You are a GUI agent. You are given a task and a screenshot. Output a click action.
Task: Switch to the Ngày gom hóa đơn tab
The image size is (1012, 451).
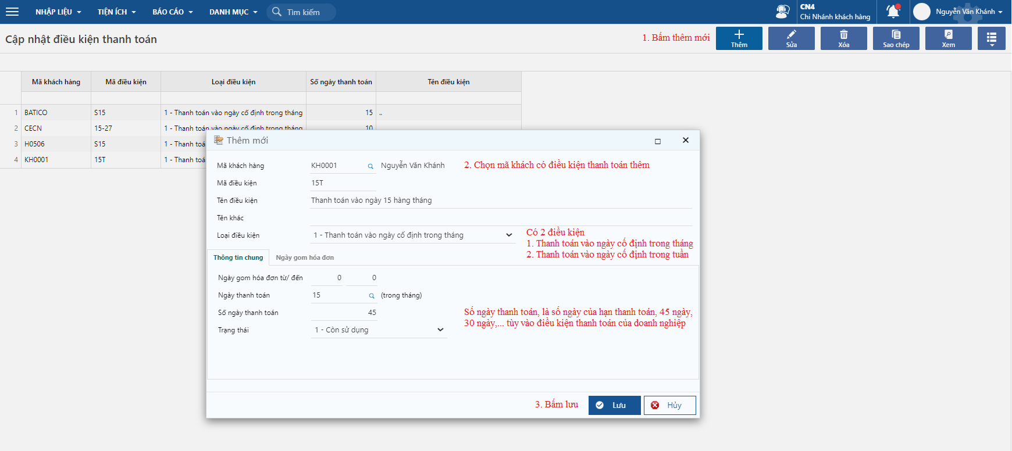point(305,257)
